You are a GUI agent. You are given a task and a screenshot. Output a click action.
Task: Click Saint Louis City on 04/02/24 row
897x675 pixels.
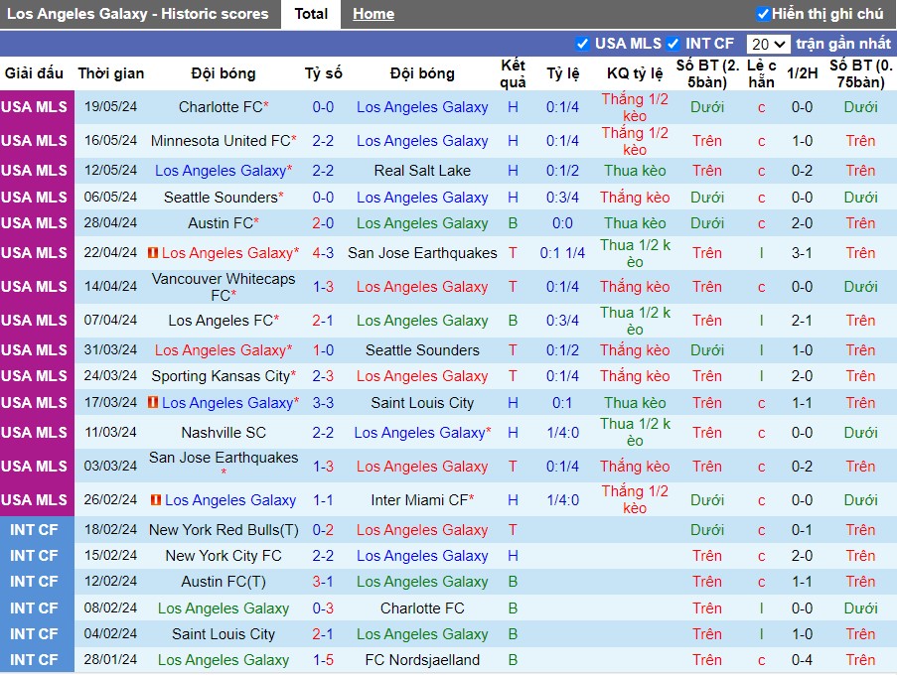[224, 634]
